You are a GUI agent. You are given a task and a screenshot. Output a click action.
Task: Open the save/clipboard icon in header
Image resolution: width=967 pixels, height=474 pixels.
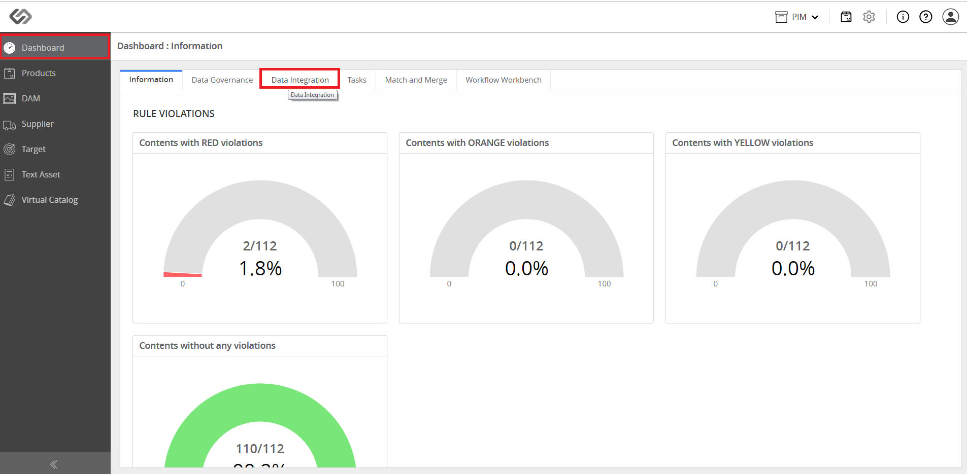point(846,17)
